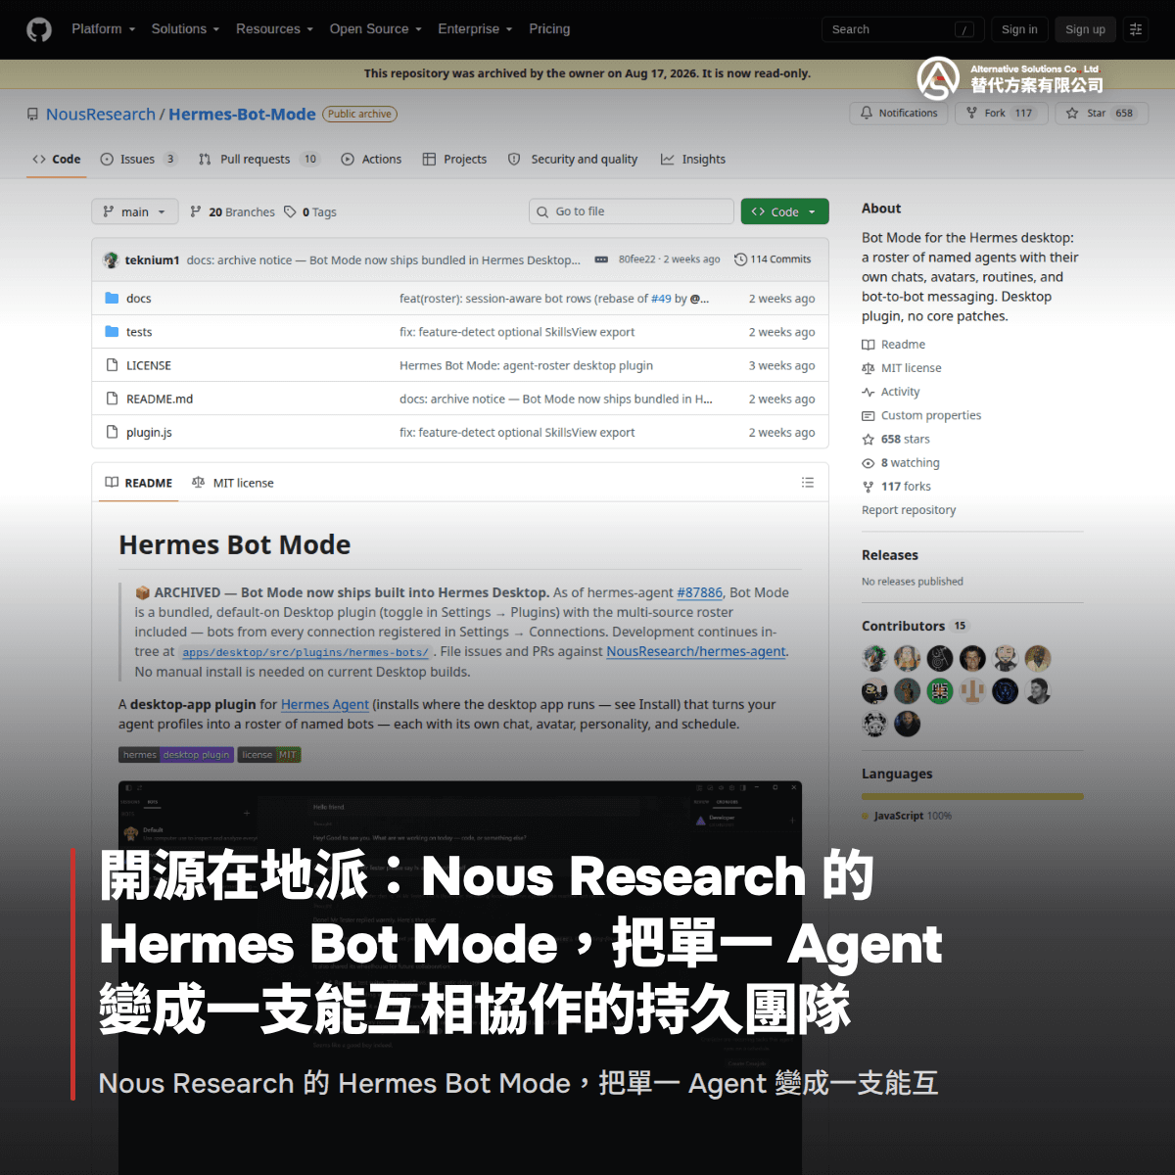The image size is (1175, 1175).
Task: Star the repository with Star button
Action: (1101, 114)
